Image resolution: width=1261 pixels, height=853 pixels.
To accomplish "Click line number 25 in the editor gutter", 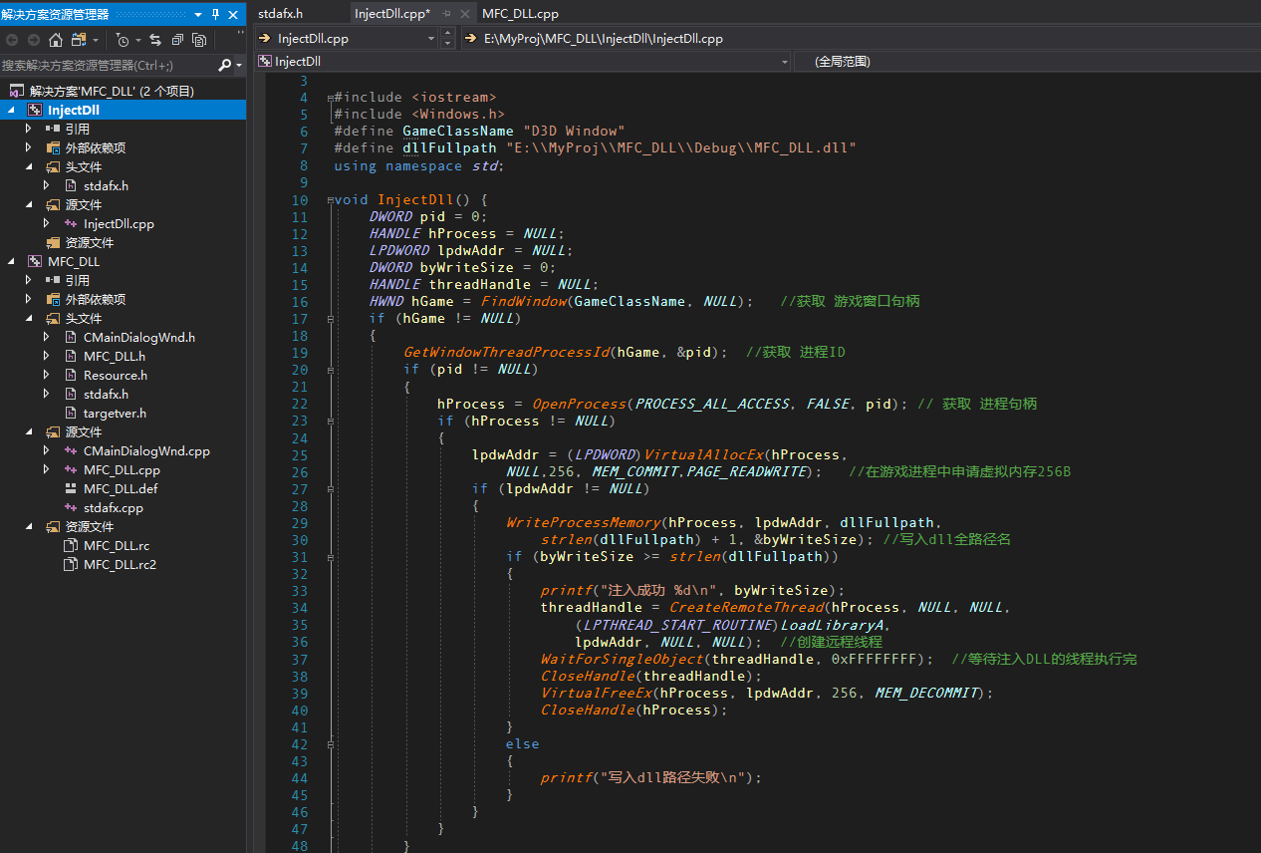I will pos(300,455).
